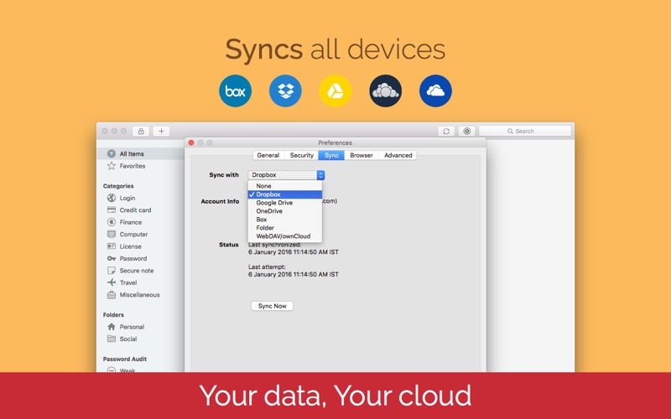The width and height of the screenshot is (671, 419).
Task: Click the Account Info label
Action: click(x=220, y=201)
